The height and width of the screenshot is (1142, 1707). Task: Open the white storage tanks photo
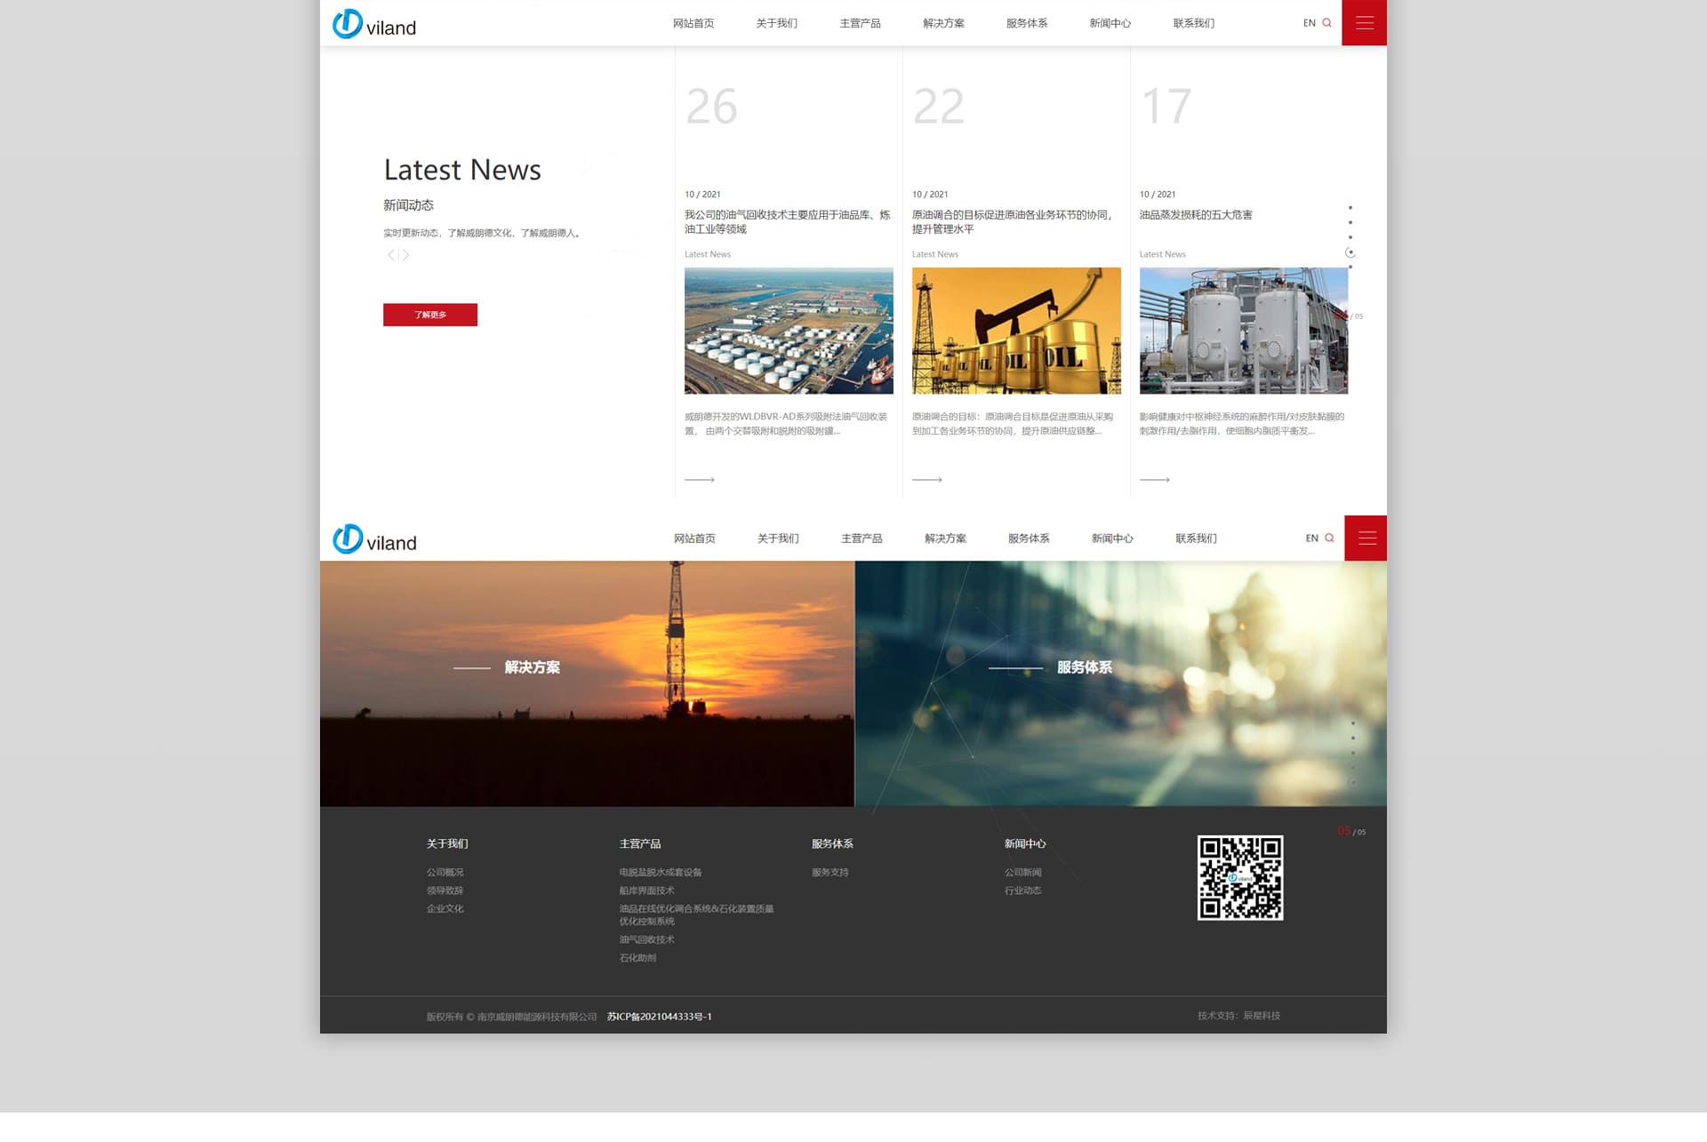pyautogui.click(x=1244, y=331)
